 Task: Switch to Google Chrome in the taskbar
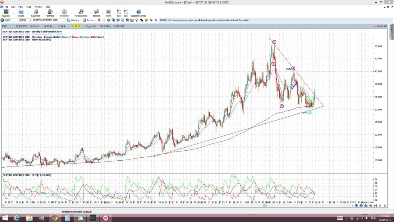click(55, 218)
